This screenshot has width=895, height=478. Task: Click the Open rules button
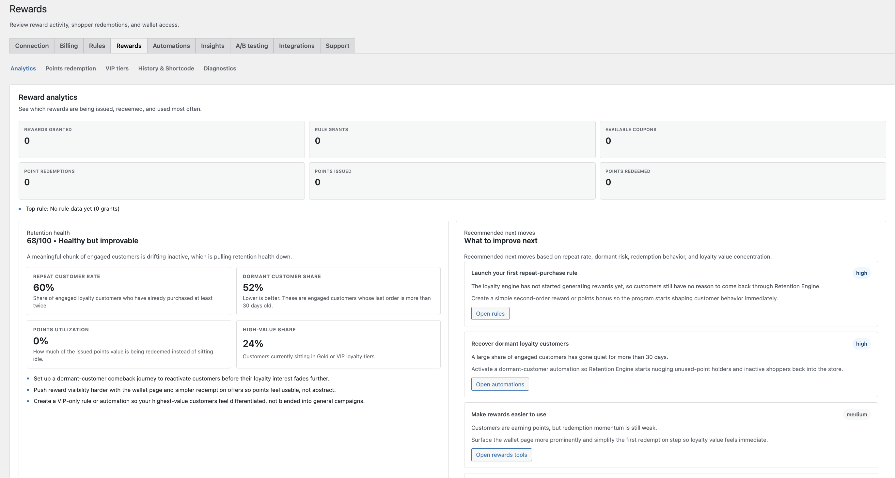(490, 313)
